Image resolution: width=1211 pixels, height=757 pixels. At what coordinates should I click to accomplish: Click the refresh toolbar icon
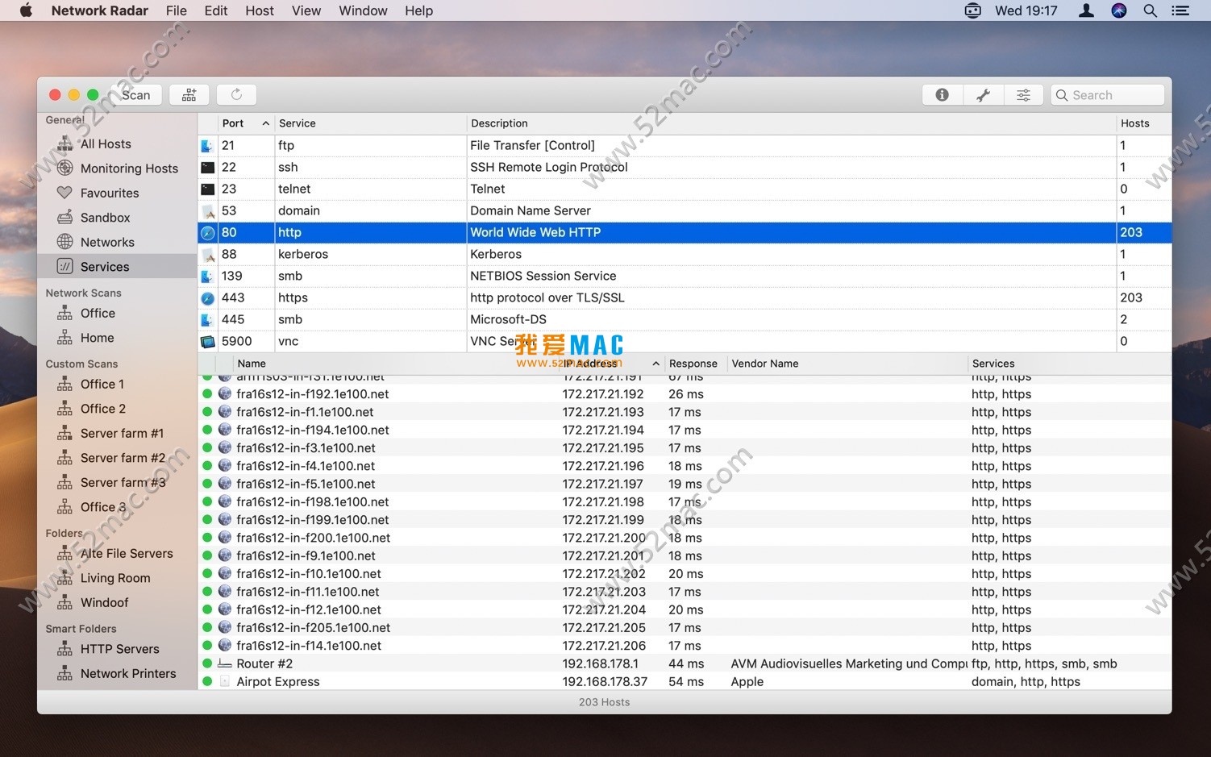(236, 95)
